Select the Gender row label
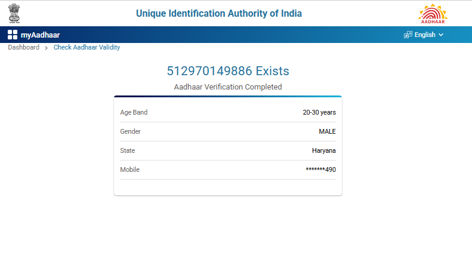Image resolution: width=472 pixels, height=268 pixels. click(130, 131)
